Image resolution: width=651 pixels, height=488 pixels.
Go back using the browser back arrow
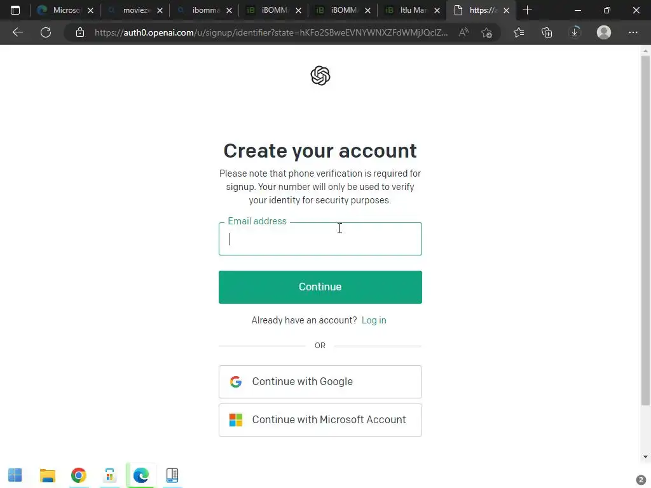tap(17, 32)
